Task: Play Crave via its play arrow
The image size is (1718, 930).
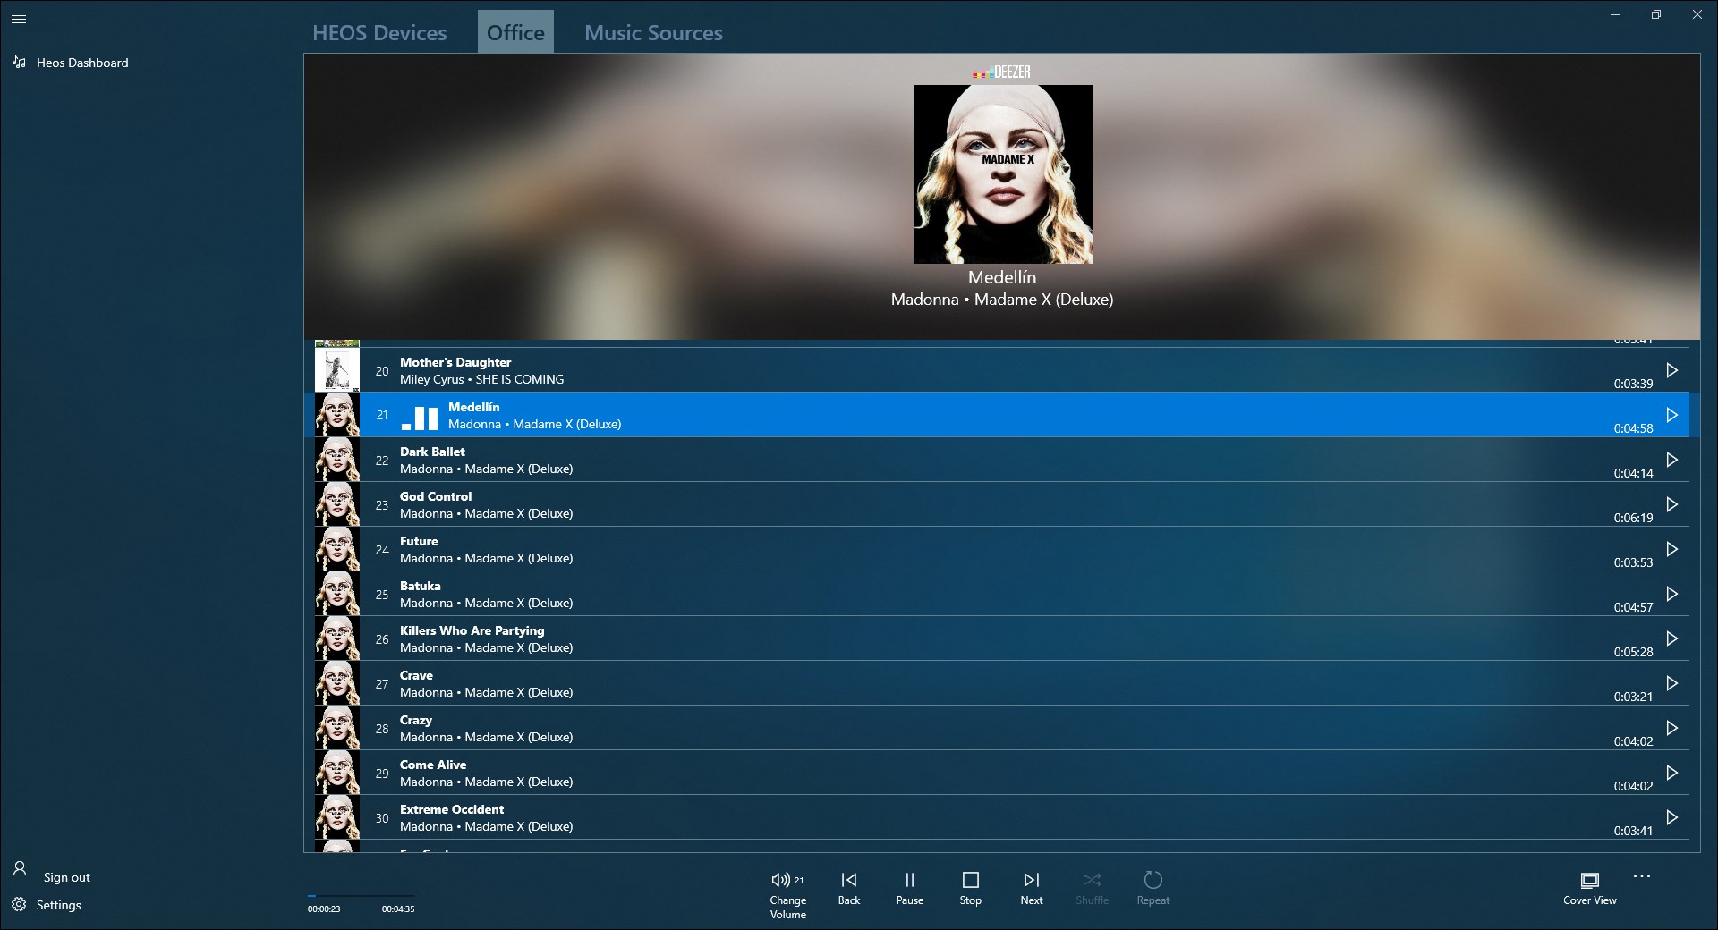Action: pos(1671,683)
